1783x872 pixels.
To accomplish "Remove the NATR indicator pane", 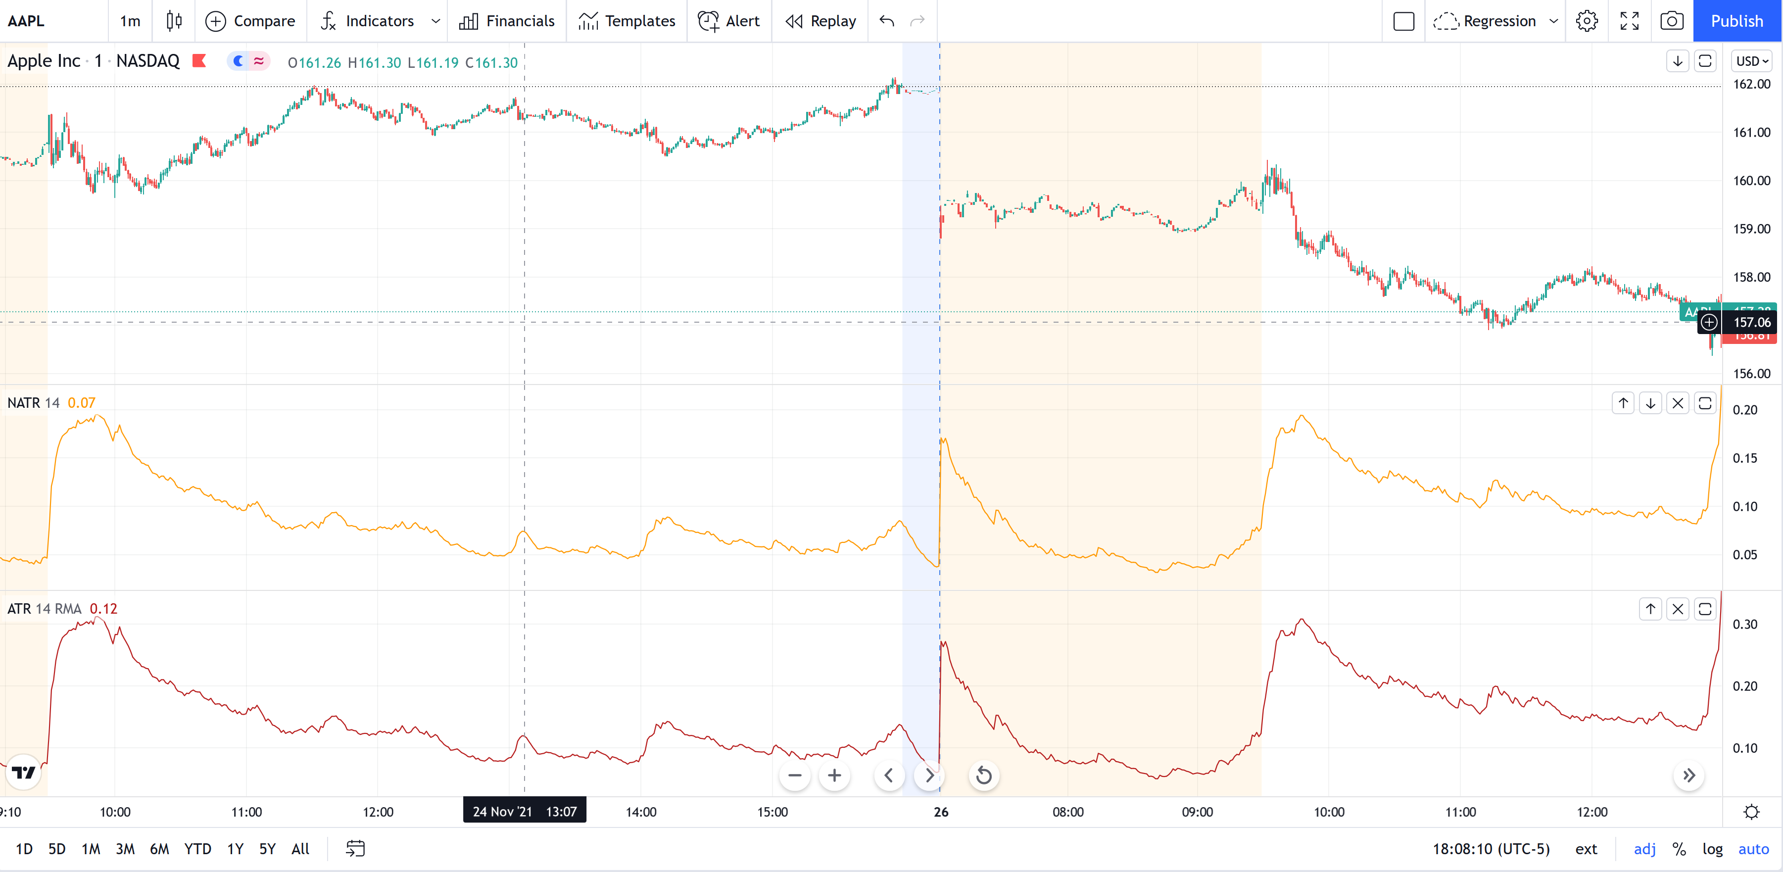I will [1678, 403].
